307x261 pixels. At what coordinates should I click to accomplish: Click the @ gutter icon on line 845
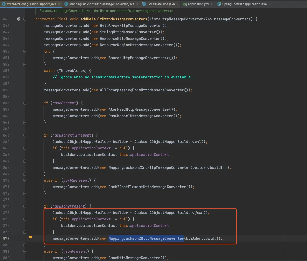tap(19, 19)
